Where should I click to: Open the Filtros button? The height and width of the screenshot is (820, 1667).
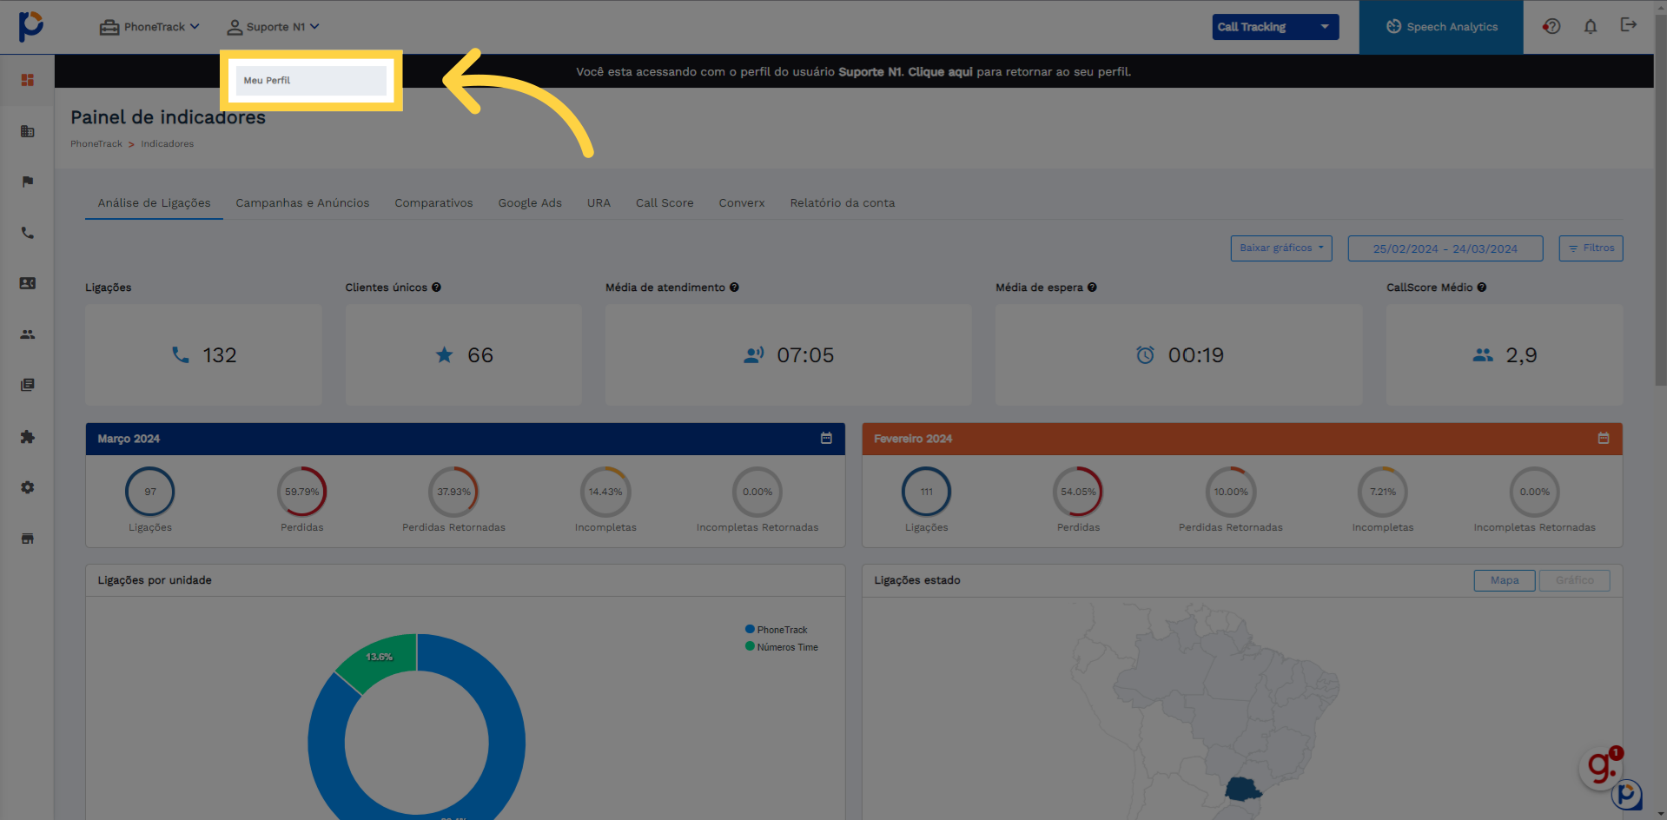(1591, 248)
